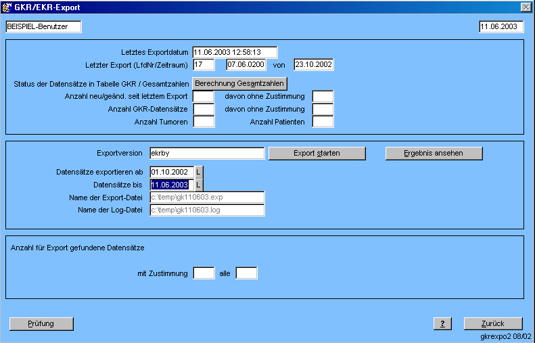Click the Anzahl Tumoren count field
The width and height of the screenshot is (535, 343).
coord(204,122)
